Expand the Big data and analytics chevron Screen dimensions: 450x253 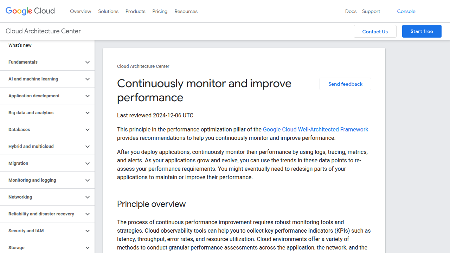pos(88,113)
